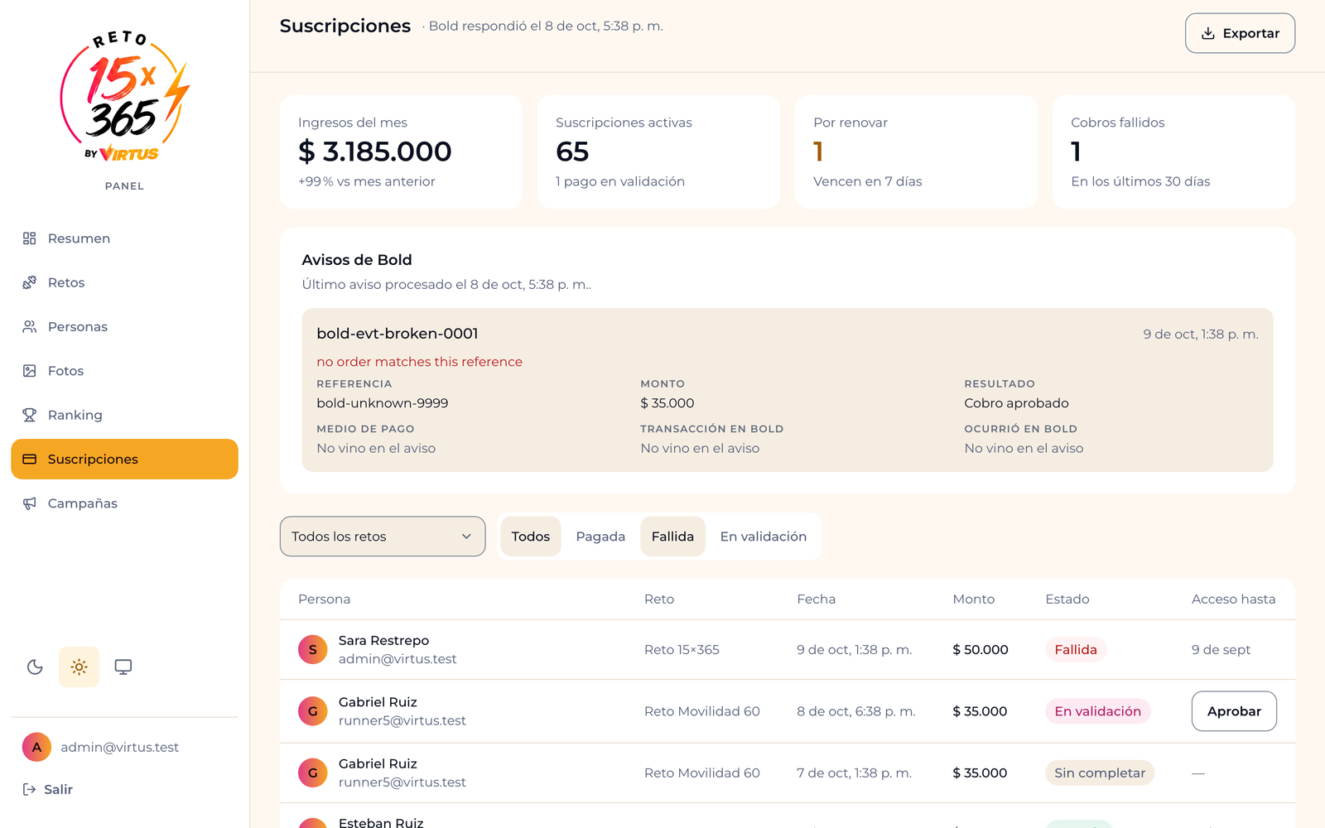Screen dimensions: 1325x828
Task: Filter subscriptions by Todos
Action: pyautogui.click(x=531, y=537)
